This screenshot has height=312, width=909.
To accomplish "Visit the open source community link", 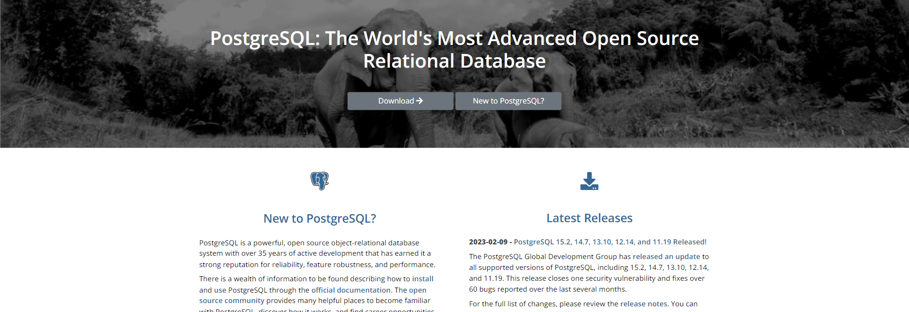I will [x=312, y=295].
